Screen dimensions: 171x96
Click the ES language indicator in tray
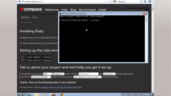[x=126, y=95]
